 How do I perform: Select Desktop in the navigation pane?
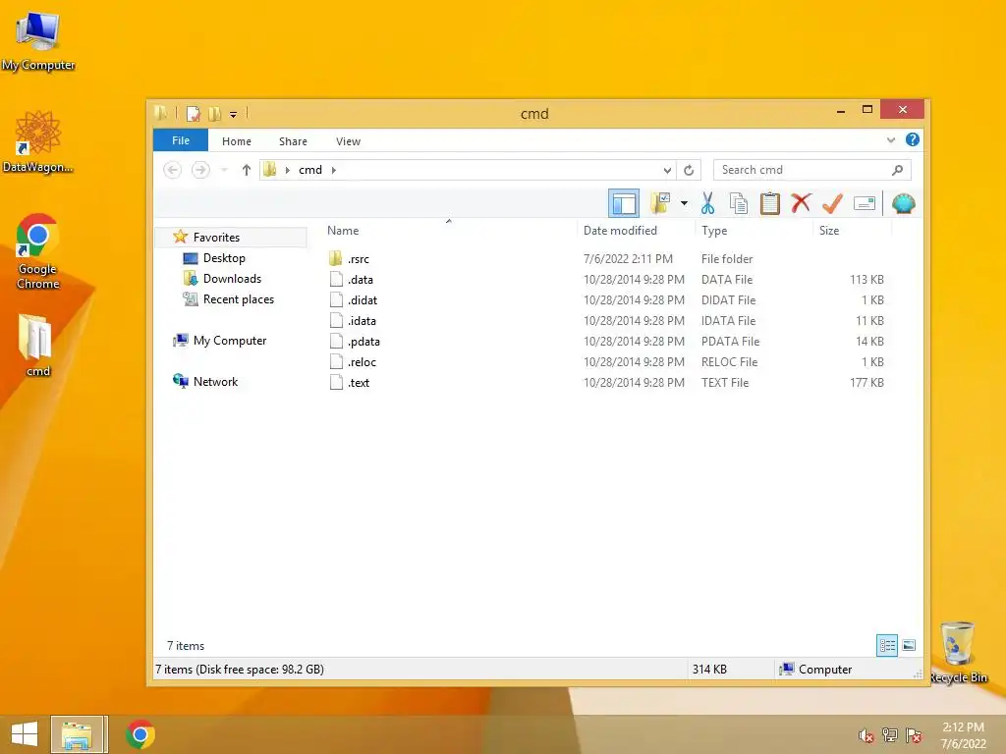pyautogui.click(x=224, y=258)
